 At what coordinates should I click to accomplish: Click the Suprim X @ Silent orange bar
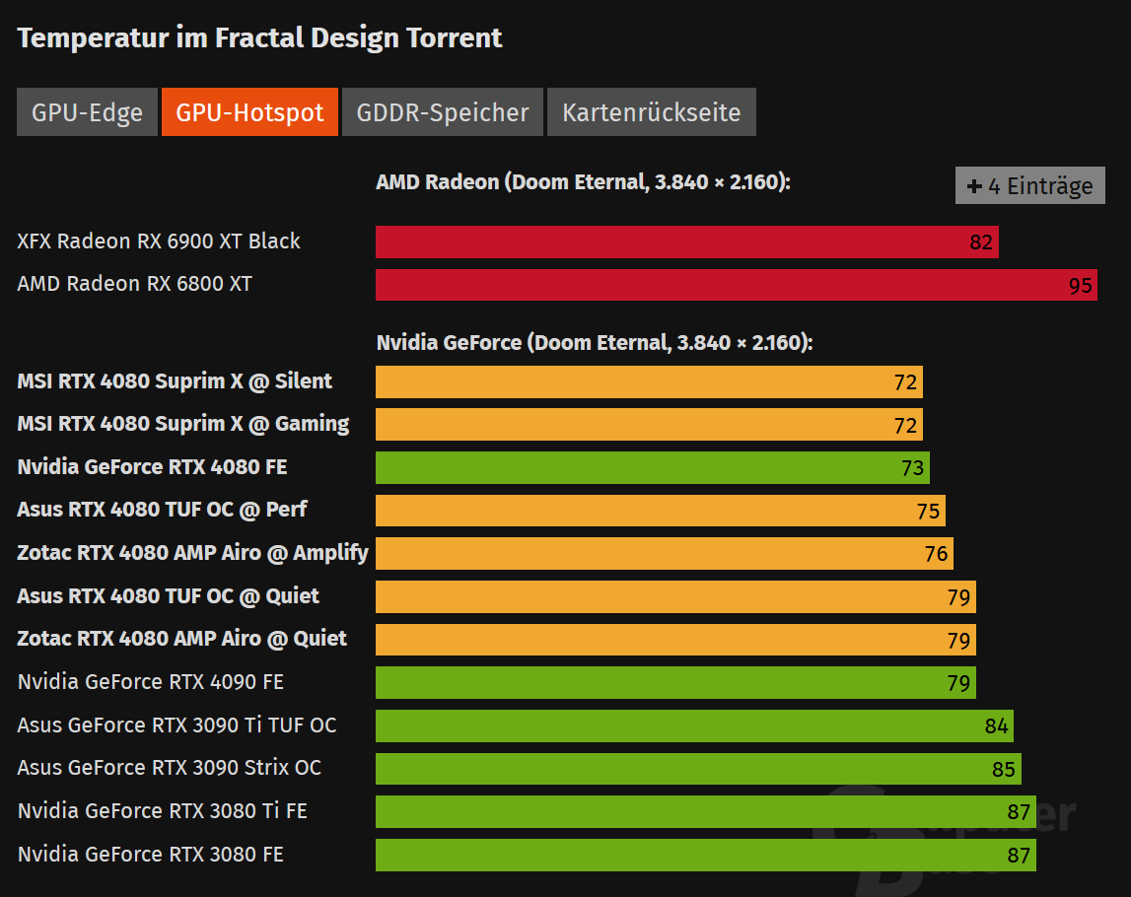coord(649,381)
